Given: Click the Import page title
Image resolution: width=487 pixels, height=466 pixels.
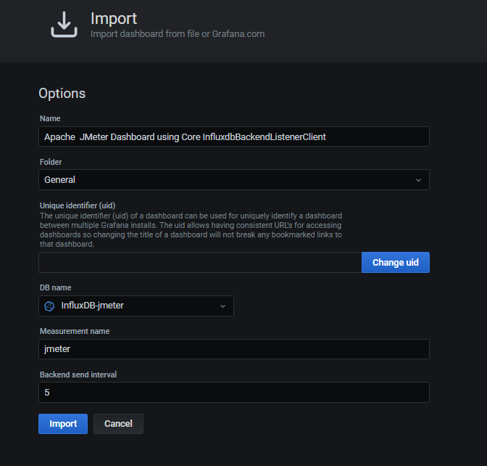Looking at the screenshot, I should 114,18.
